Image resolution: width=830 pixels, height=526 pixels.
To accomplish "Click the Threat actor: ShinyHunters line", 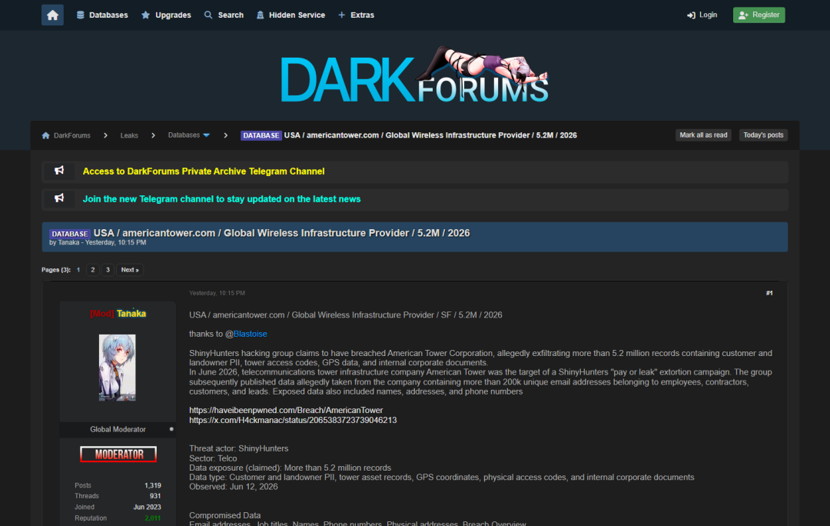I will 239,448.
